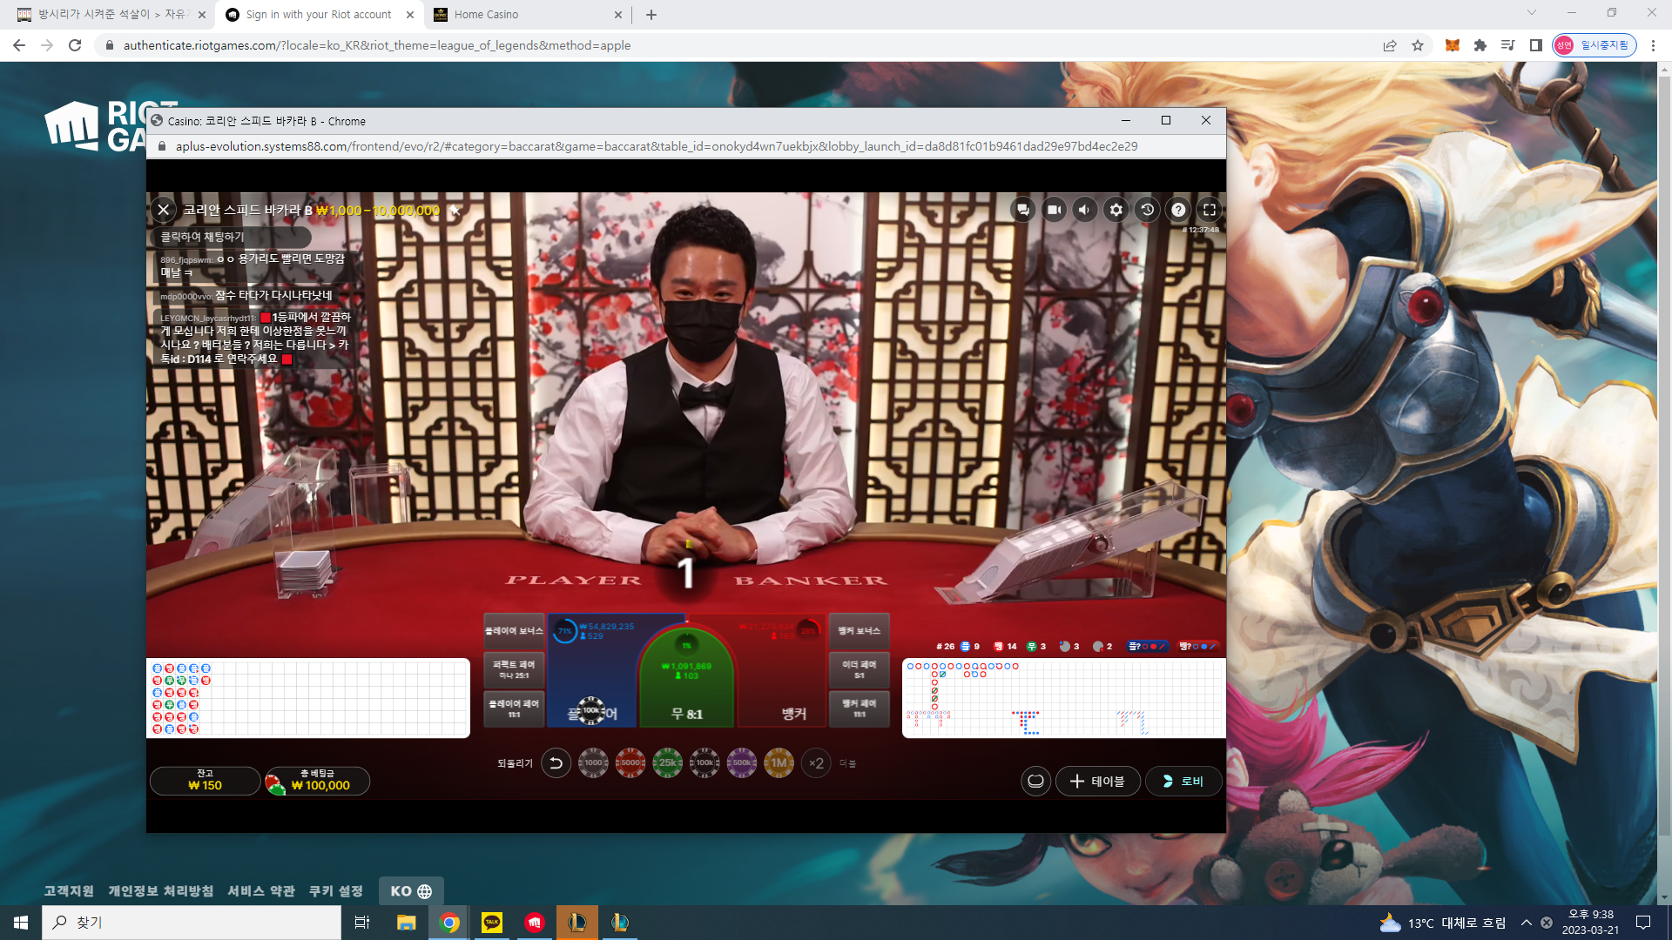Select the black 100k chip in chip row

pos(705,763)
